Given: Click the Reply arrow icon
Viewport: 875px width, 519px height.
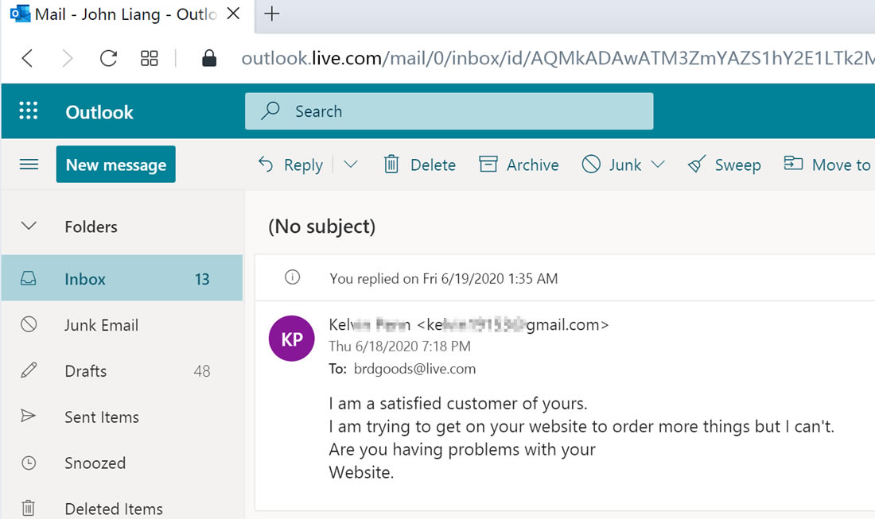Looking at the screenshot, I should (266, 164).
